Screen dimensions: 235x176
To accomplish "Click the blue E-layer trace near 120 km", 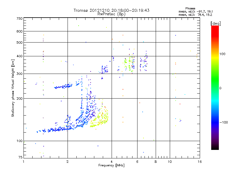I will pyautogui.click(x=56, y=129).
